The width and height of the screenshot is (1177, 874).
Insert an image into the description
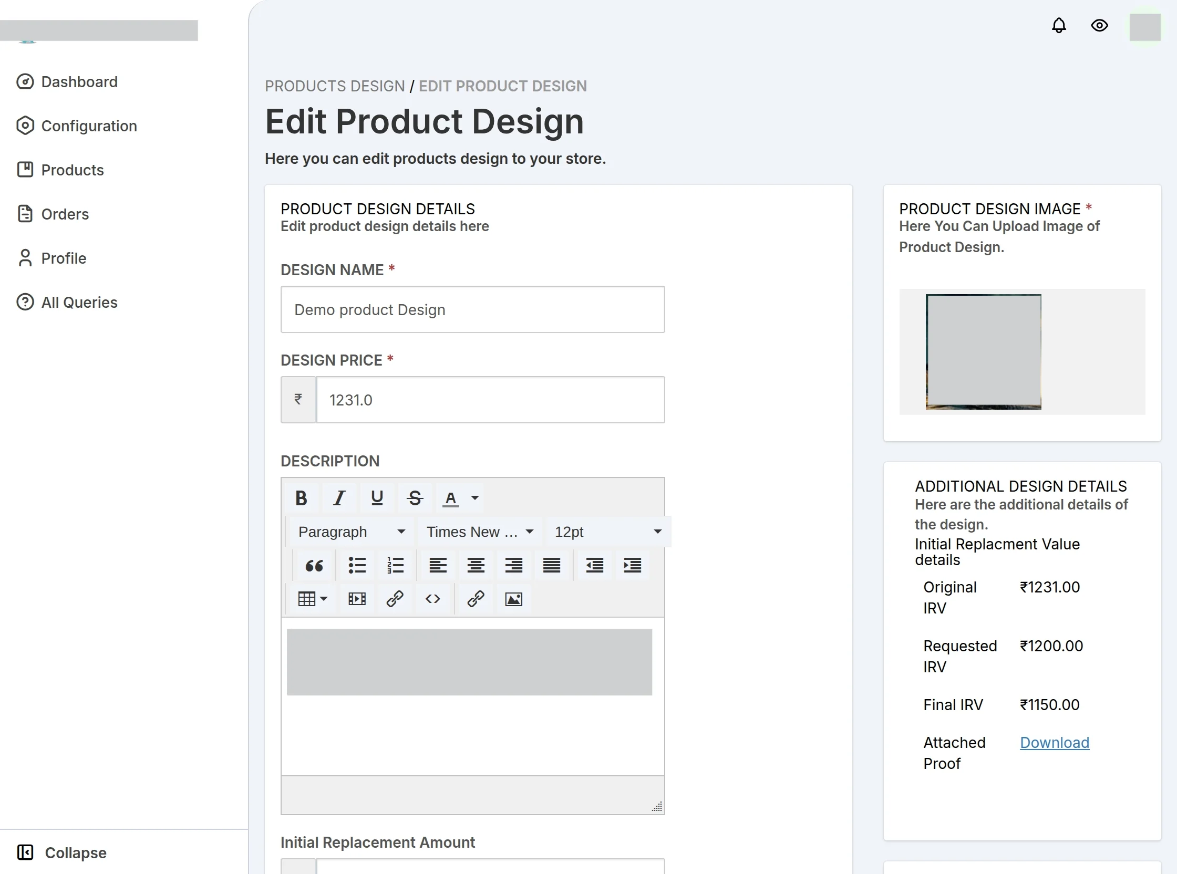514,599
